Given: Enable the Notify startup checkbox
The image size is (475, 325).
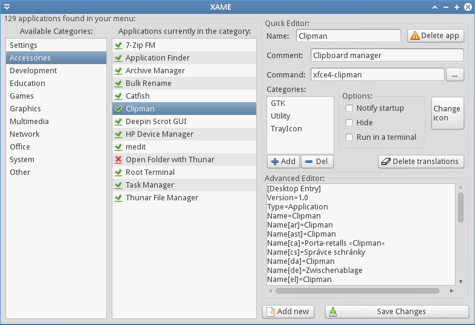Looking at the screenshot, I should point(349,108).
